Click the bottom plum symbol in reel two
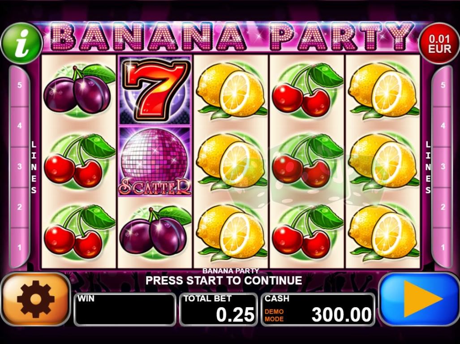Viewport: 460px width, 344px height. tap(155, 232)
